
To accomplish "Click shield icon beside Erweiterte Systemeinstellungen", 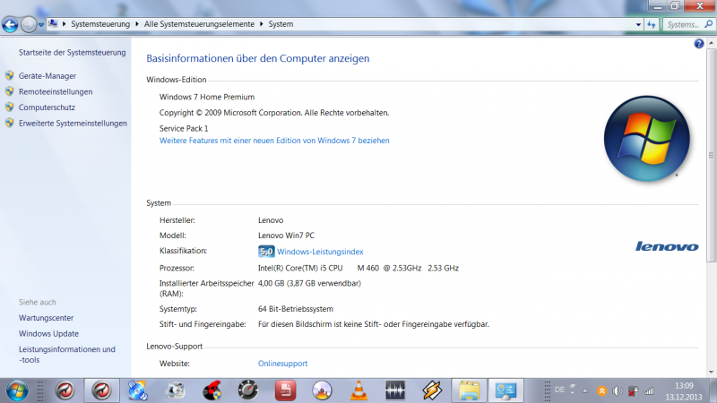I will pos(9,123).
